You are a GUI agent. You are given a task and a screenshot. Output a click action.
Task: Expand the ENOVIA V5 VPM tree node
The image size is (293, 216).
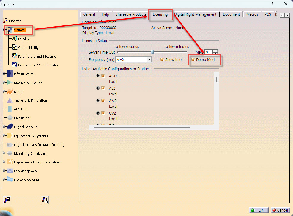4,180
